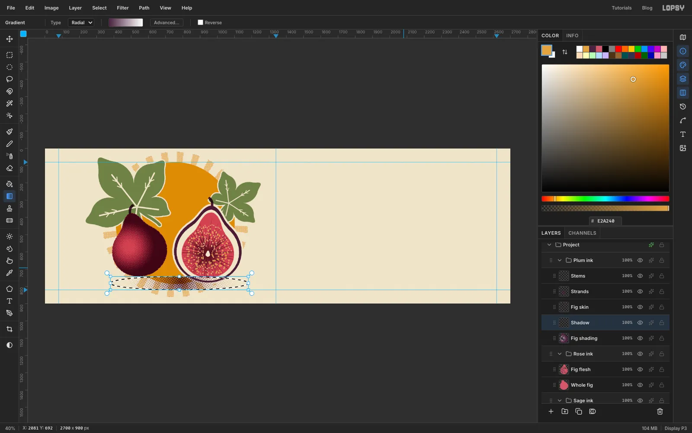Open the History panel icon
692x433 pixels.
click(683, 107)
